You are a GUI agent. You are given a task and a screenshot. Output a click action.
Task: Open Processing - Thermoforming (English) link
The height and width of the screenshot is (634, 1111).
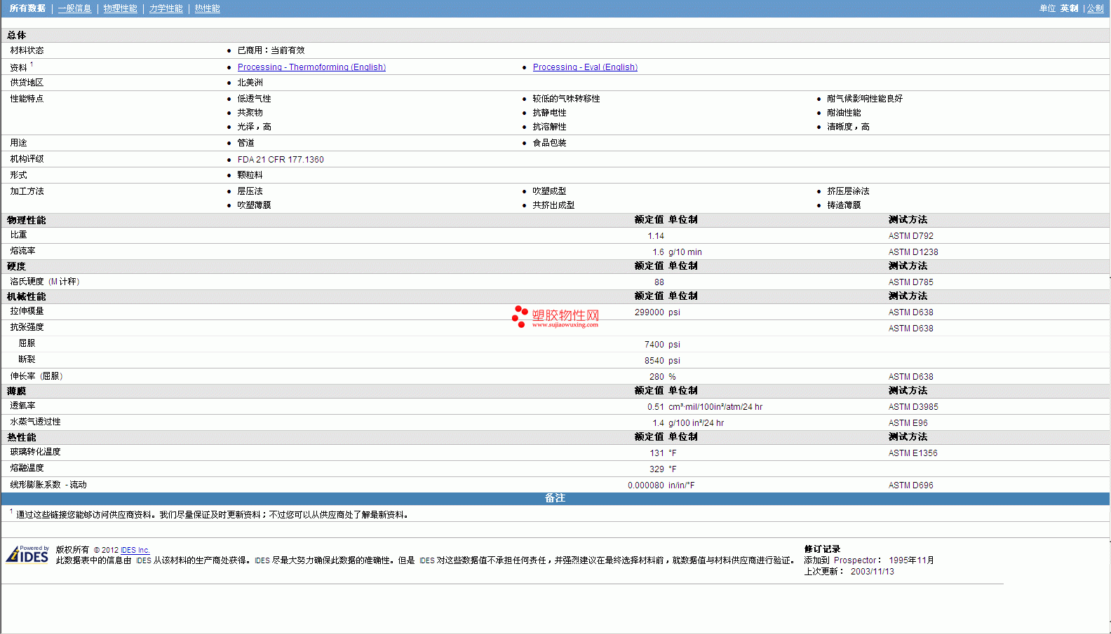[311, 67]
